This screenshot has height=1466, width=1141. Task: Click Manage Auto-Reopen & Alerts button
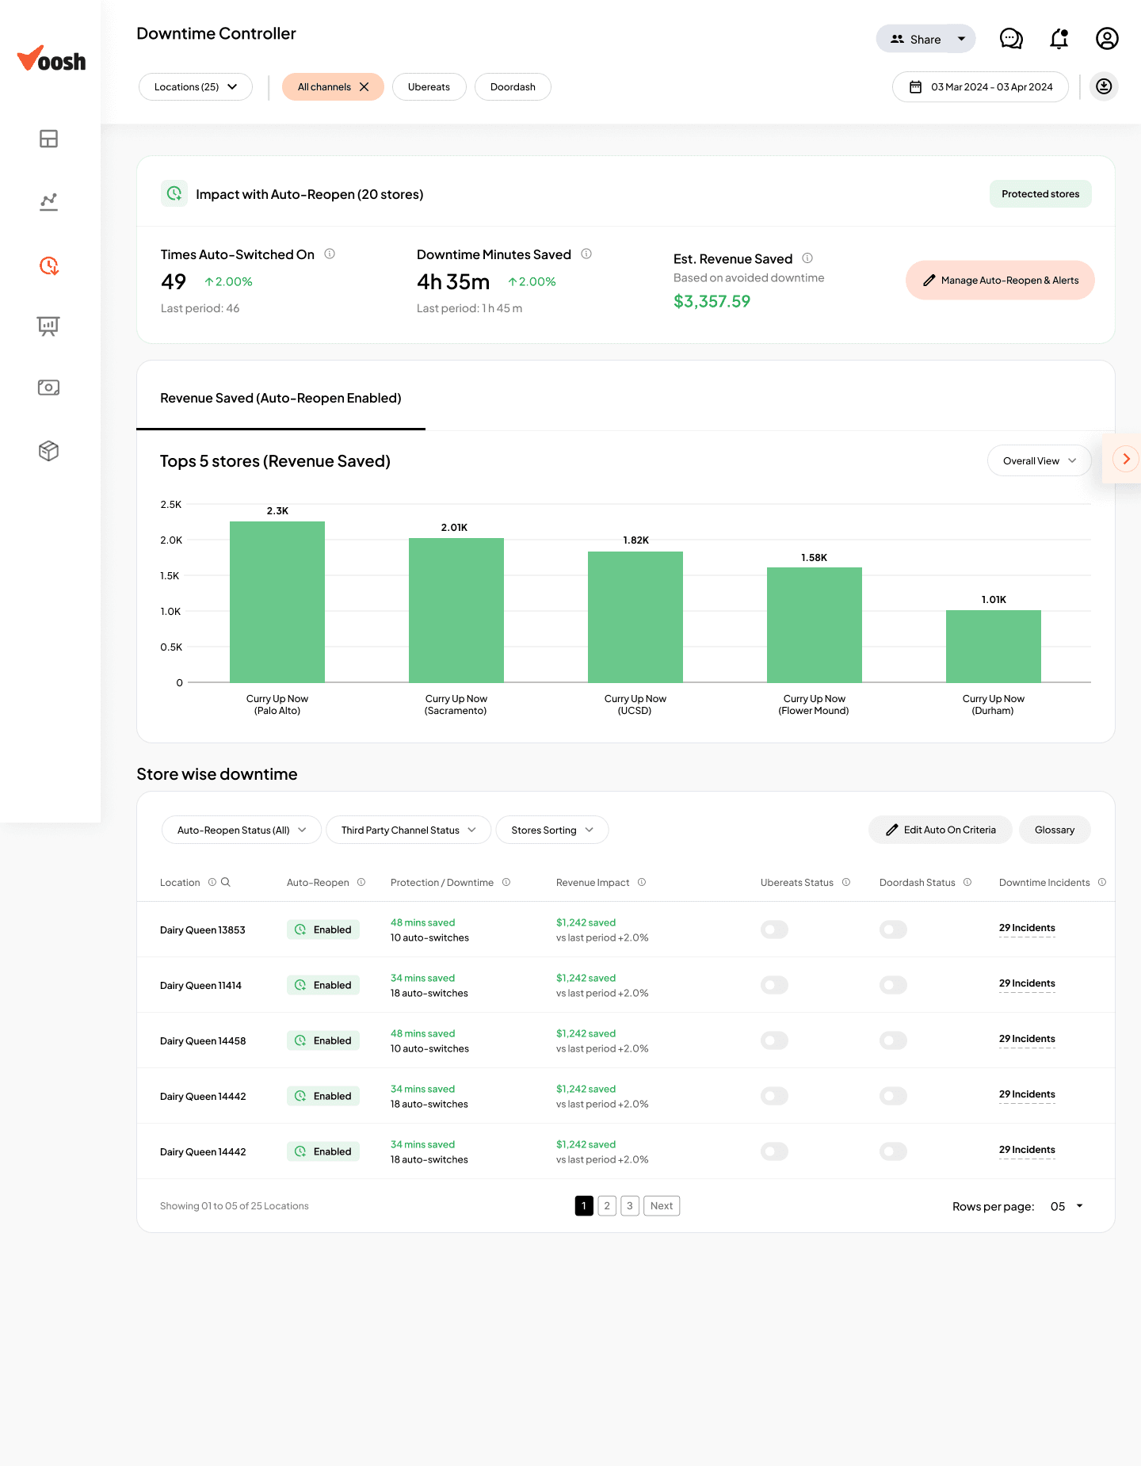(x=1000, y=280)
